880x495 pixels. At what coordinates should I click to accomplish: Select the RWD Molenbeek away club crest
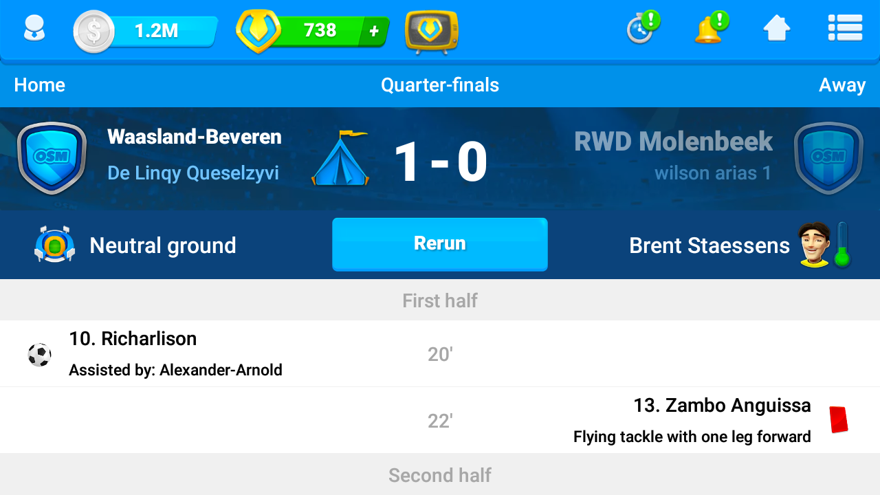coord(827,158)
